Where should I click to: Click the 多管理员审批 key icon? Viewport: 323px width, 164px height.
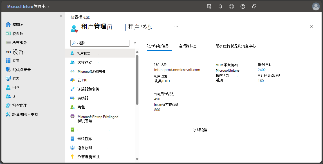(x=72, y=157)
